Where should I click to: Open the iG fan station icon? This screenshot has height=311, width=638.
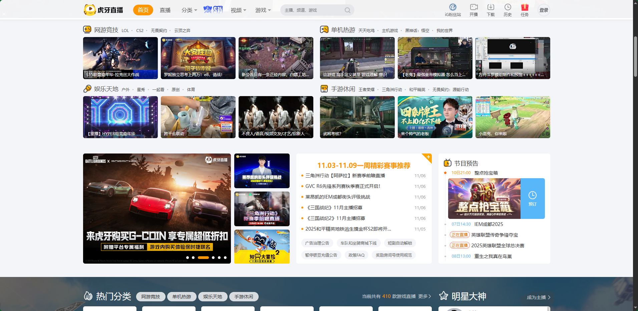(453, 7)
